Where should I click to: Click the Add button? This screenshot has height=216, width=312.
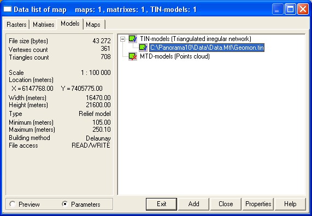pyautogui.click(x=193, y=204)
